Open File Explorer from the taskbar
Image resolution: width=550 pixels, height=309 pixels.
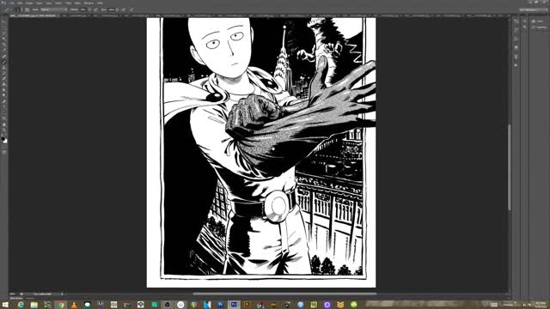34,305
